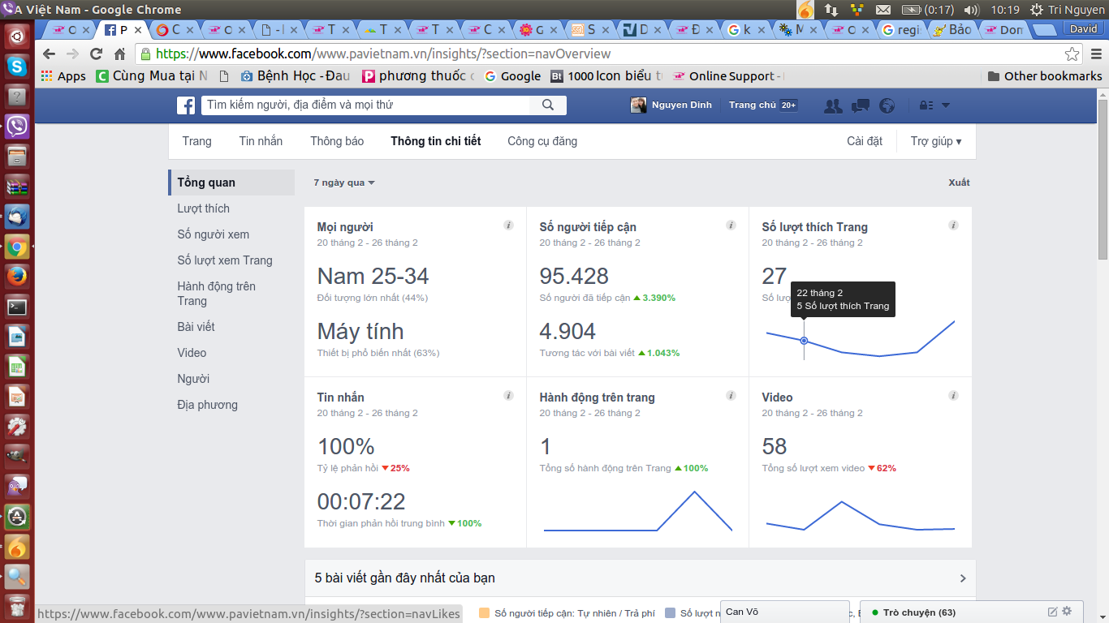This screenshot has height=623, width=1109.
Task: Select Hành động trên Trang in sidebar
Action: point(217,294)
